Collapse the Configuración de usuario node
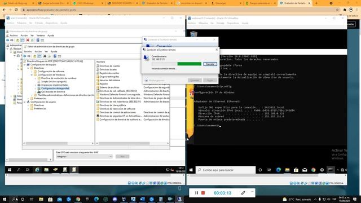This screenshot has width=361, height=203. coord(25,101)
